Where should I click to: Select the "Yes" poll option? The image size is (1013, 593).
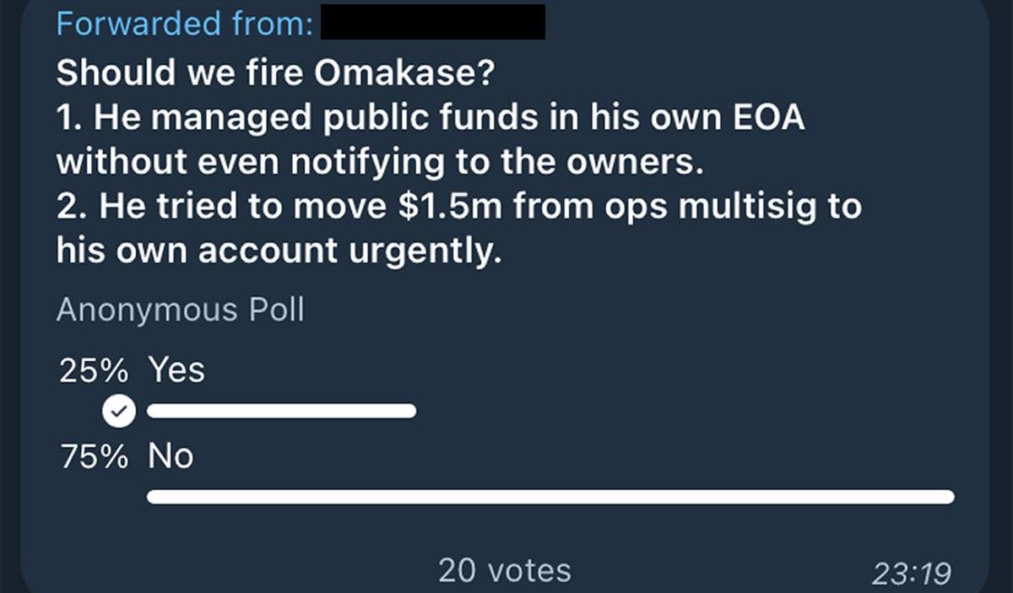(x=176, y=370)
